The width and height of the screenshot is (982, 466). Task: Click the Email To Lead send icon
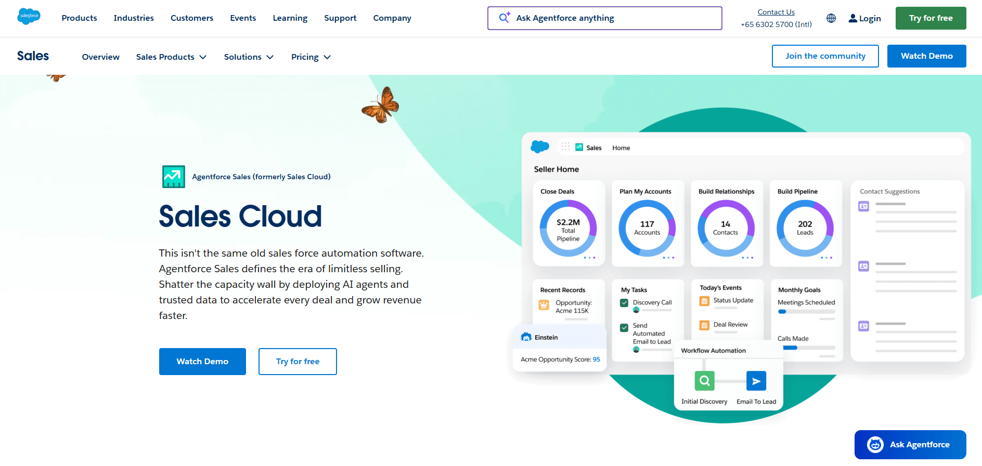756,381
